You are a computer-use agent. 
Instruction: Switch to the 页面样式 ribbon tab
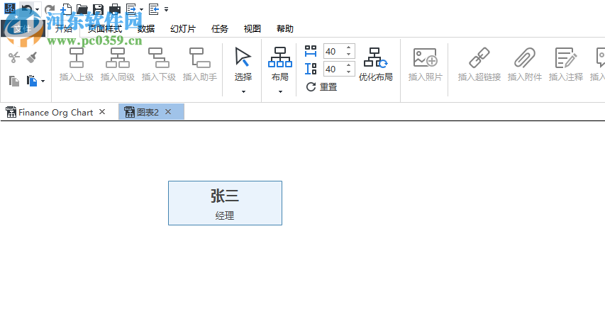[x=105, y=28]
